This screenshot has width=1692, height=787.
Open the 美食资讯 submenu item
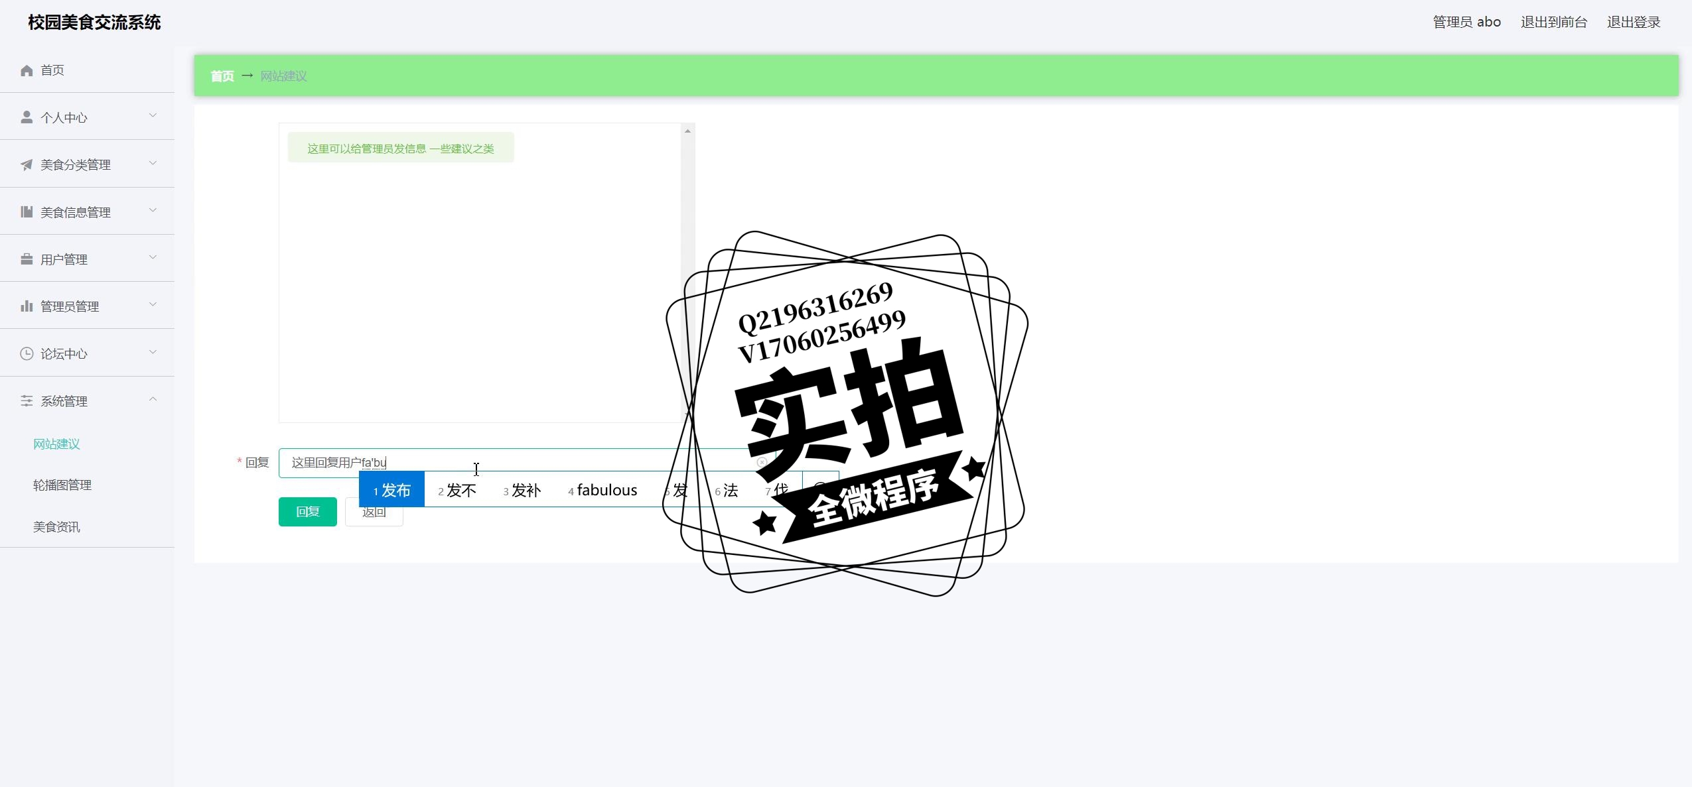click(56, 527)
